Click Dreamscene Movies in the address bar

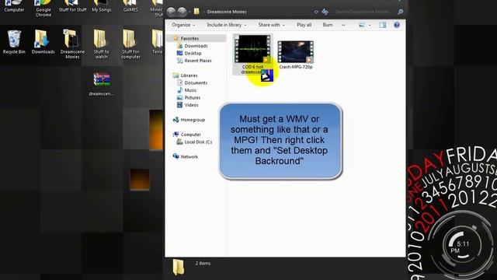(227, 12)
